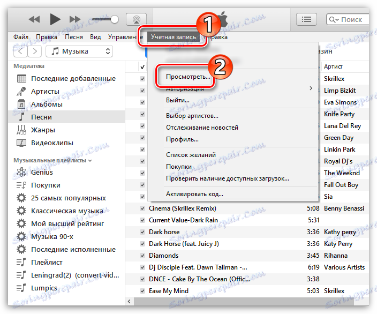This screenshot has height=314, width=377.
Task: Click gear icon of Мой высший рейтинг
Action: (x=21, y=223)
